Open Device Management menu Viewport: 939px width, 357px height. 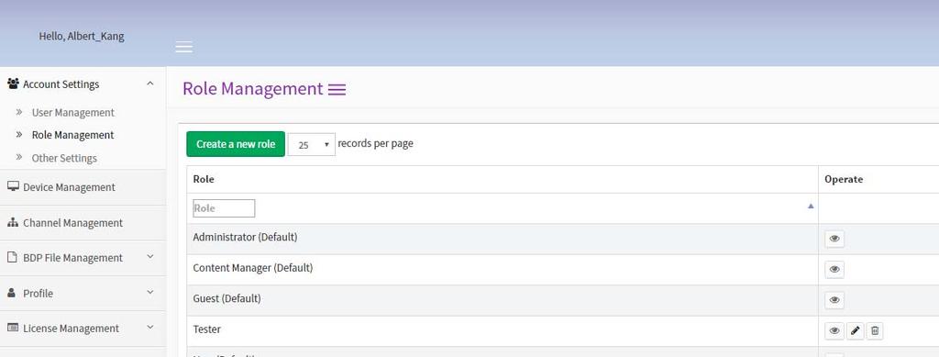69,187
